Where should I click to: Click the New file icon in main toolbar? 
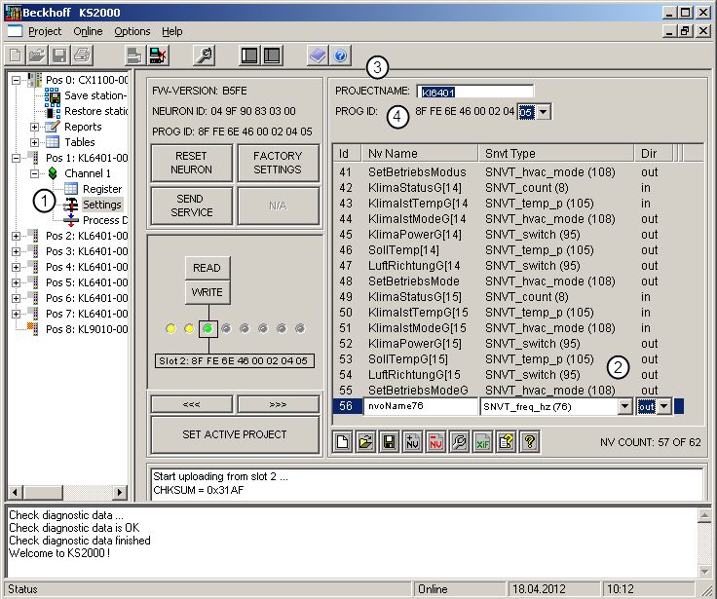coord(15,56)
